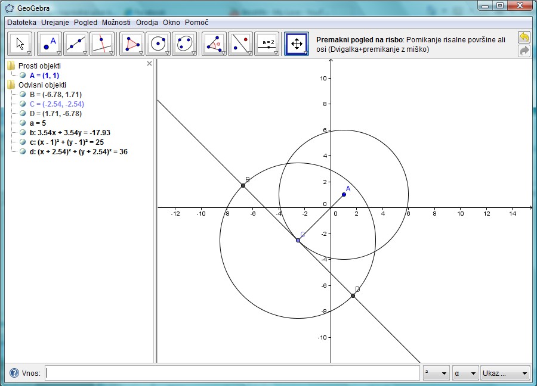The height and width of the screenshot is (386, 537).
Task: Click the input help question mark button
Action: tap(14, 373)
